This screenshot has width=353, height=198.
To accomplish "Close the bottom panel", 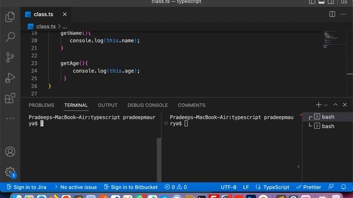I will (345, 105).
